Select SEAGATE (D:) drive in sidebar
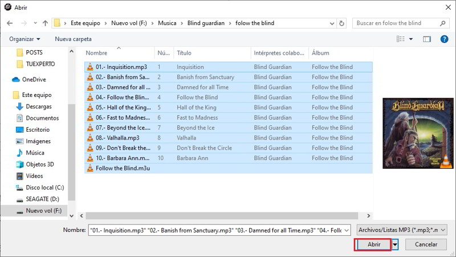456x257 pixels. (42, 199)
